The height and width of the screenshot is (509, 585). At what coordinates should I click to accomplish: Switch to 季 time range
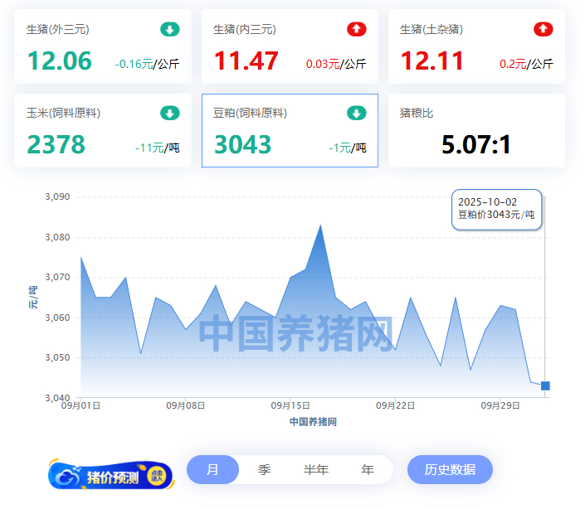[264, 470]
